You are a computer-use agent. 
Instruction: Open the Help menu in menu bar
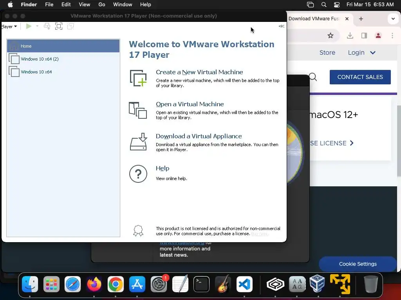146,5
